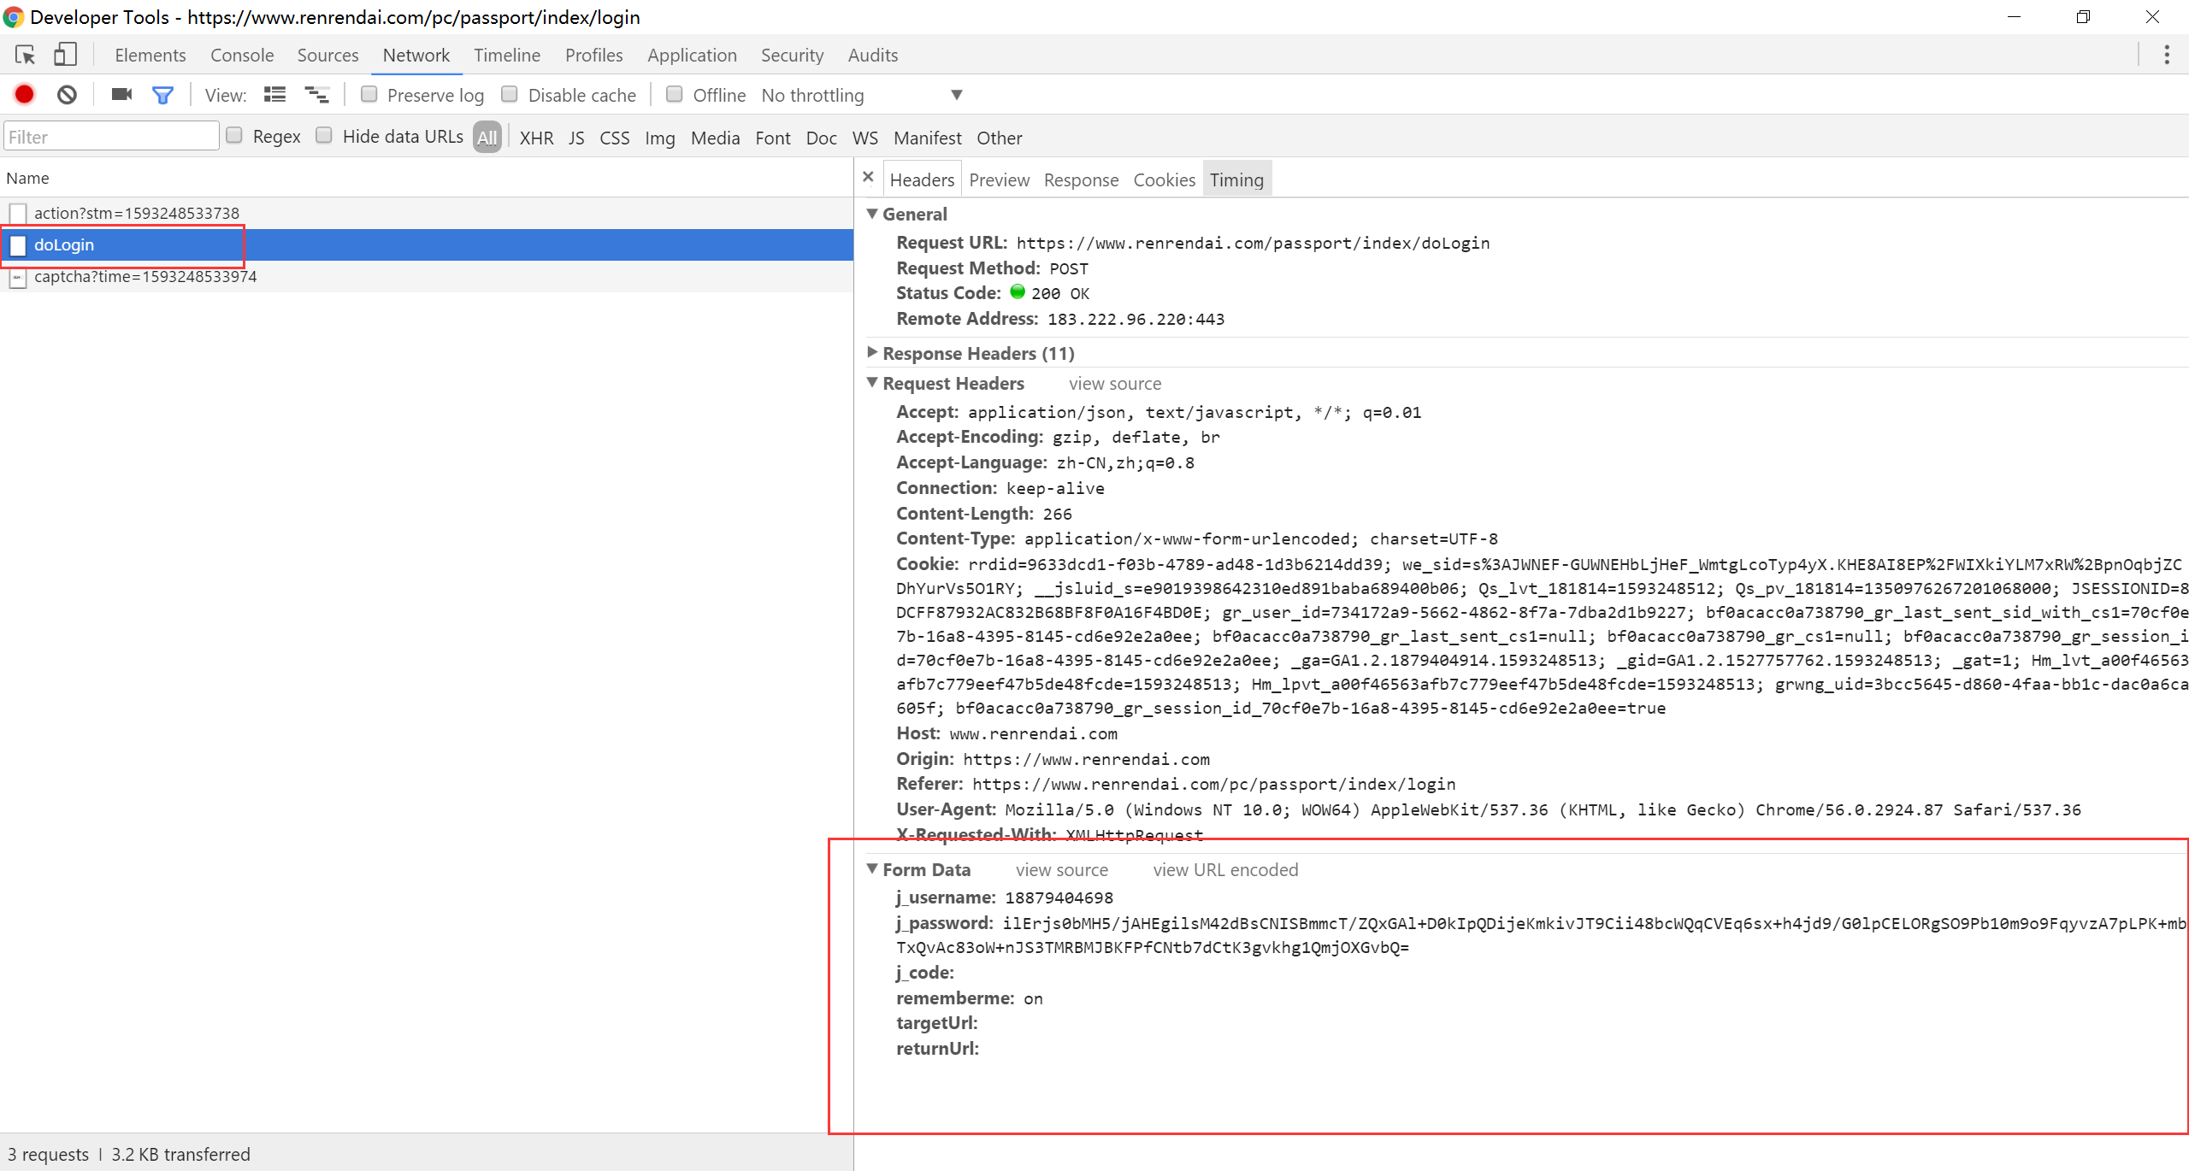The image size is (2189, 1171).
Task: Click view URL encoded link
Action: point(1224,870)
